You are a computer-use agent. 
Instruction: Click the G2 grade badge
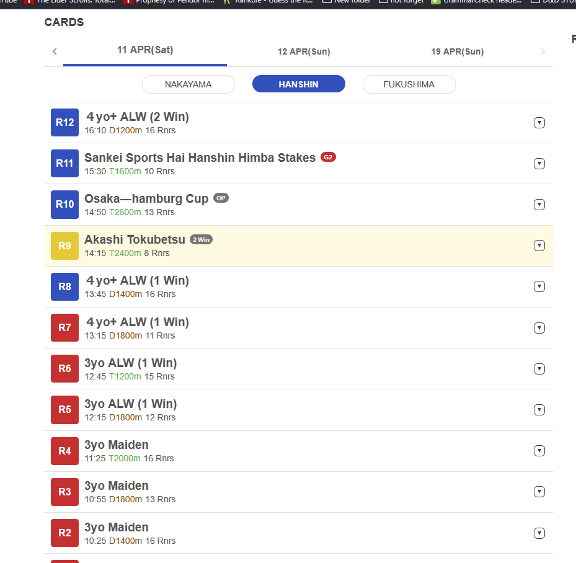click(x=328, y=157)
